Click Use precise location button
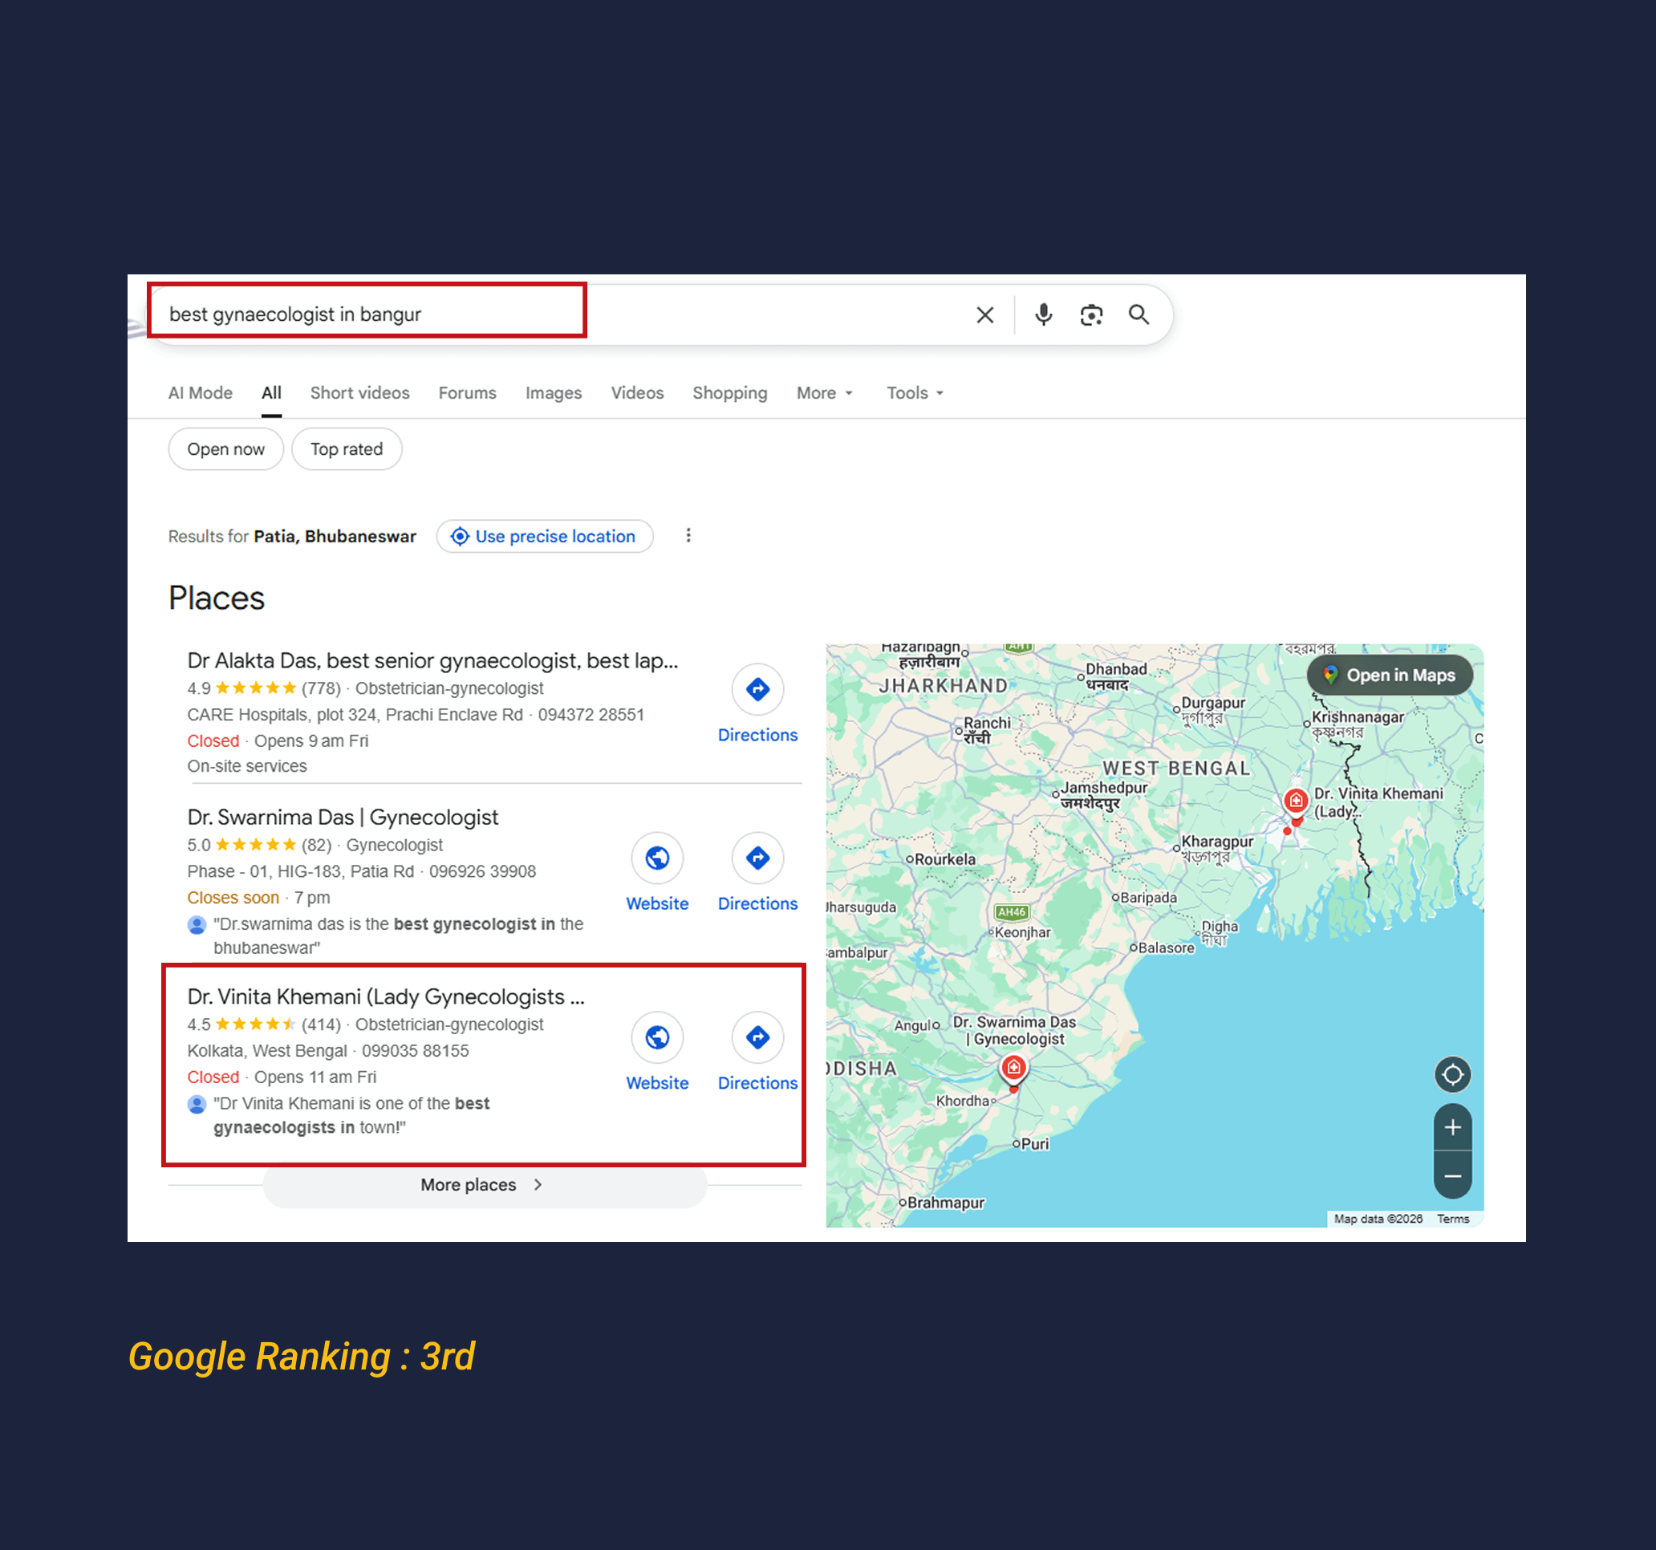The width and height of the screenshot is (1656, 1550). click(545, 537)
